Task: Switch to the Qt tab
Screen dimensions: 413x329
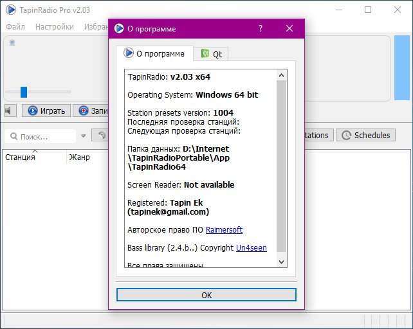Action: tap(211, 54)
